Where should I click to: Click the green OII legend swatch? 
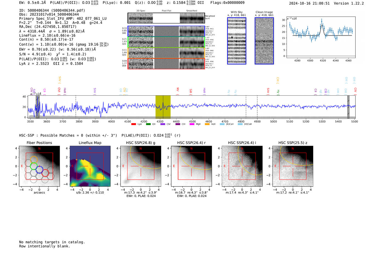[x=148, y=124]
